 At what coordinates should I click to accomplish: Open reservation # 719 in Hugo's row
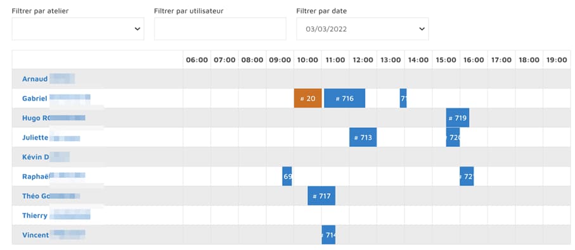[x=458, y=118]
